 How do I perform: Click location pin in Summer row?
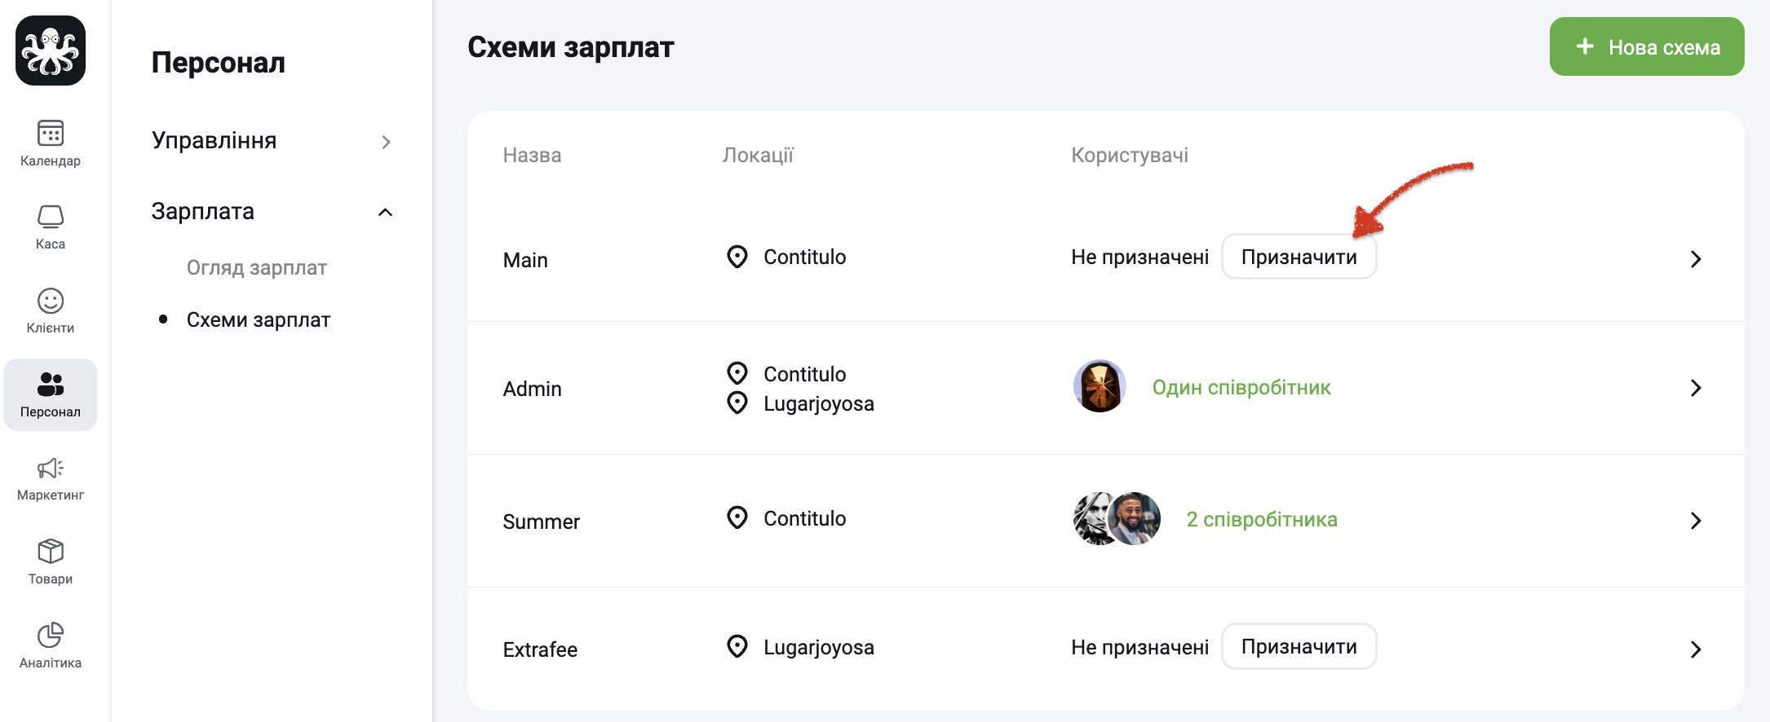tap(737, 518)
